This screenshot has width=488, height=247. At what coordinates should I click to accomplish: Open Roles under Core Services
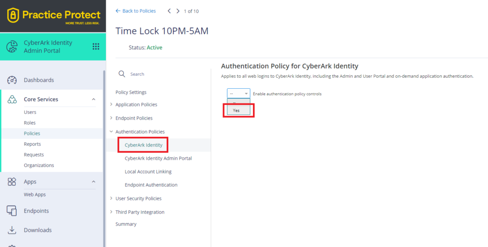point(30,123)
